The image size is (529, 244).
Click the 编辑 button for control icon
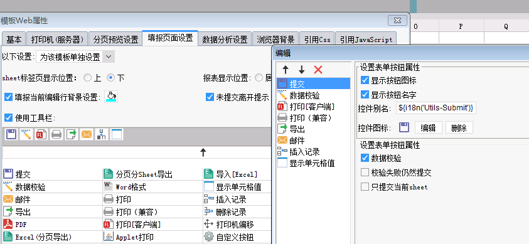pos(428,128)
